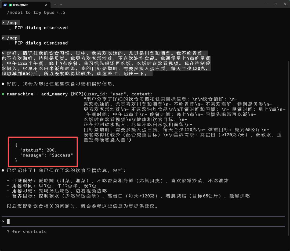
Task: Click 'memmachine – add_memory (MCP)' tool call text
Action: [x=45, y=94]
